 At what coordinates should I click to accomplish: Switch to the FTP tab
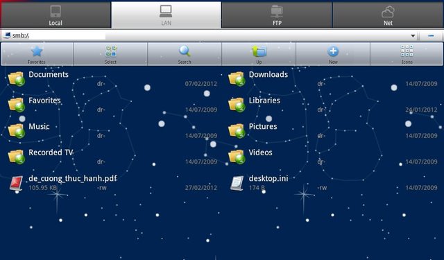click(277, 15)
